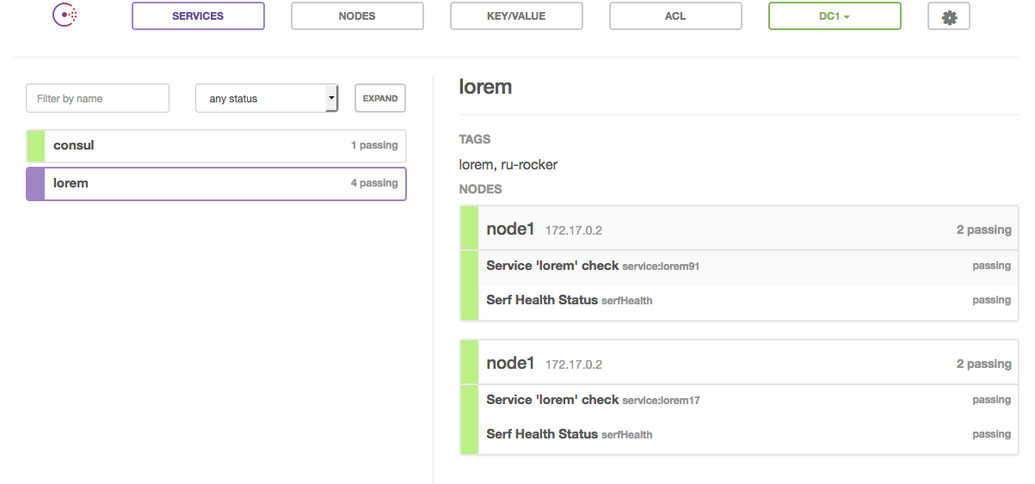Switch to the Services tab

[198, 16]
